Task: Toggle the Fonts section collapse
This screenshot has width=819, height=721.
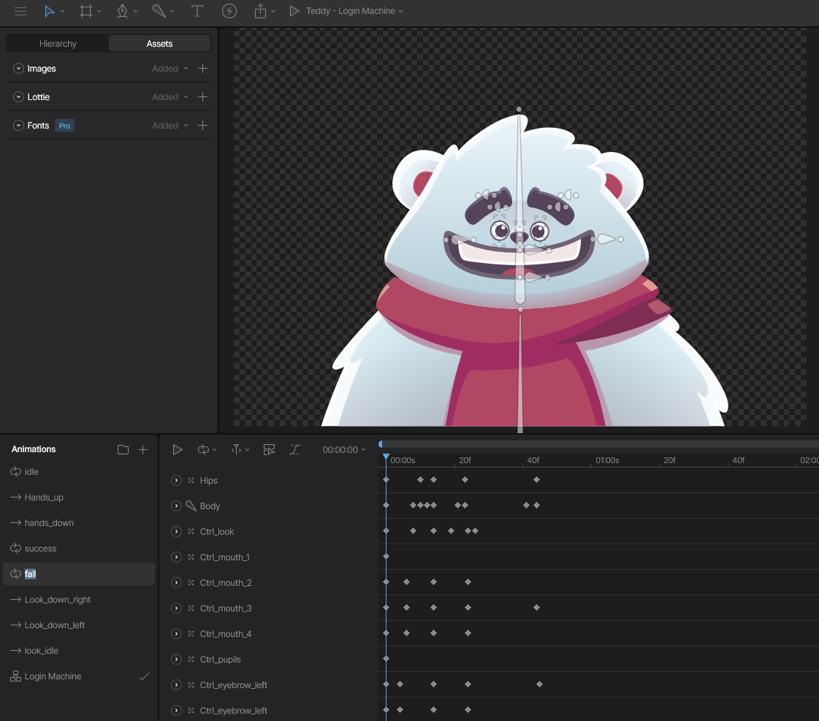Action: [x=18, y=126]
